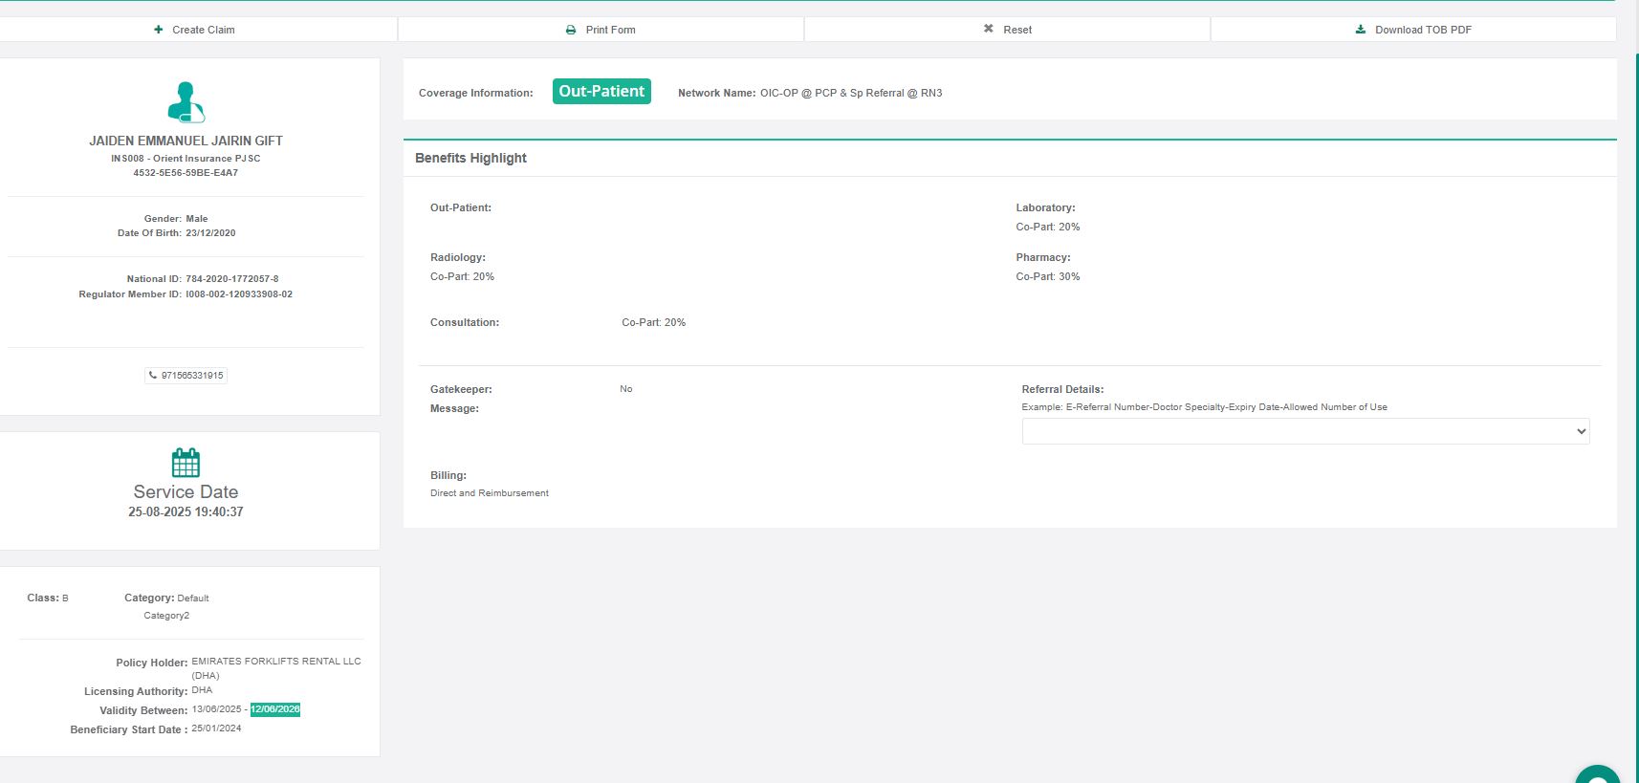Click the patient name JAIDEN EMMANUEL JAIRIN GIFT
This screenshot has width=1639, height=783.
(x=186, y=141)
